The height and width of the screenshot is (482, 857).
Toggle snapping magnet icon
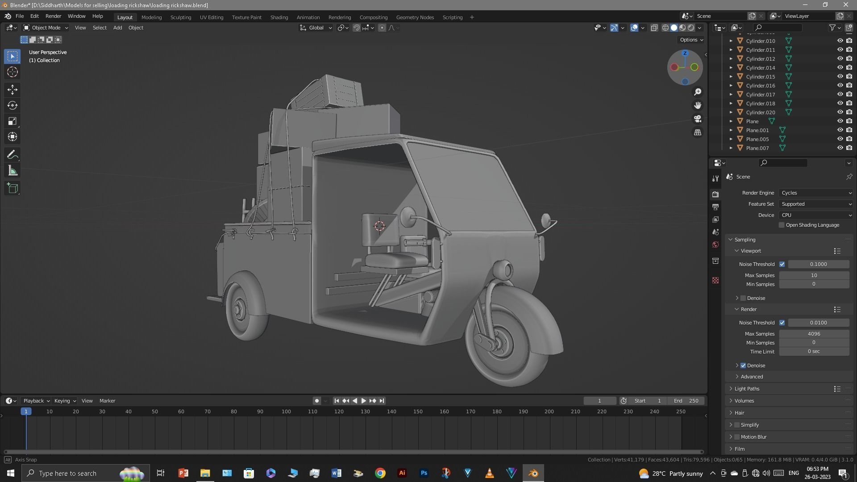click(356, 28)
